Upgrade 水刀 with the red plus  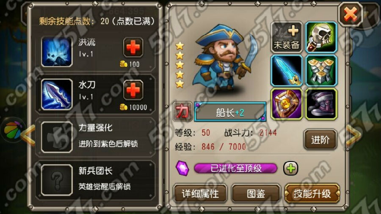[x=133, y=90]
